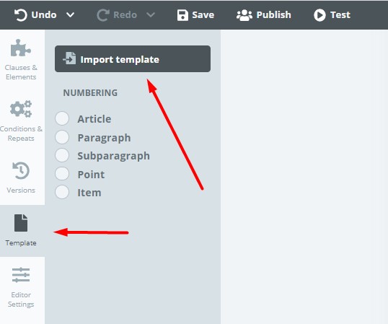Expand the Redo history dropdown chevron

[151, 15]
